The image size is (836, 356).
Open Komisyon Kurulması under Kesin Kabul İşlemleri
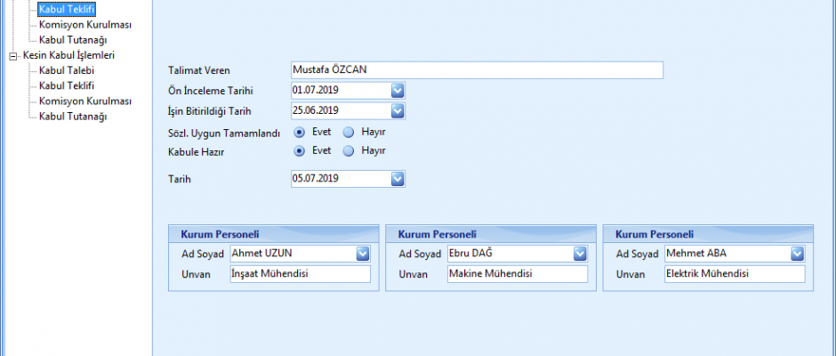84,101
